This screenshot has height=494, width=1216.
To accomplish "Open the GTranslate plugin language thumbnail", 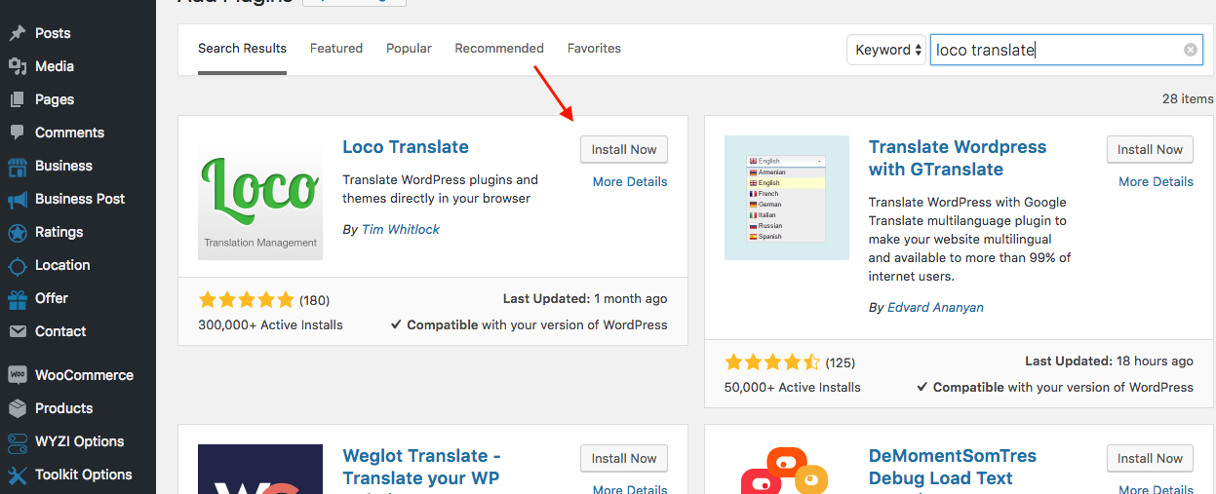I will (787, 198).
